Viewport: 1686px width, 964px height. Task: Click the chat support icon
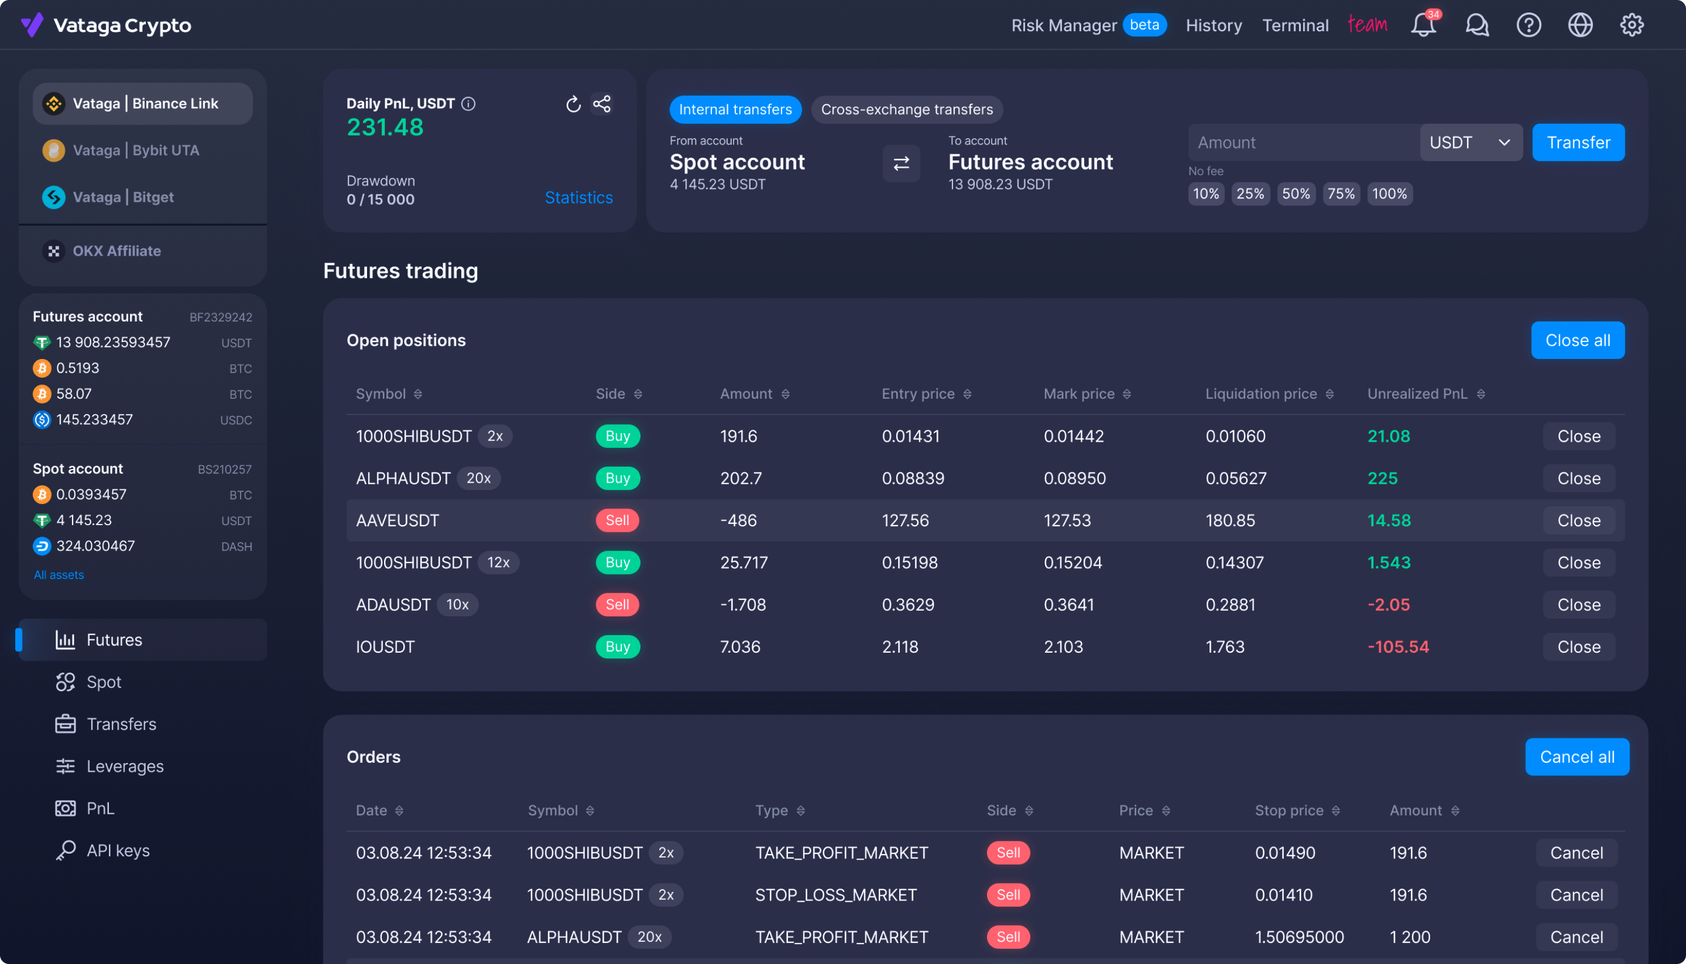(x=1477, y=25)
